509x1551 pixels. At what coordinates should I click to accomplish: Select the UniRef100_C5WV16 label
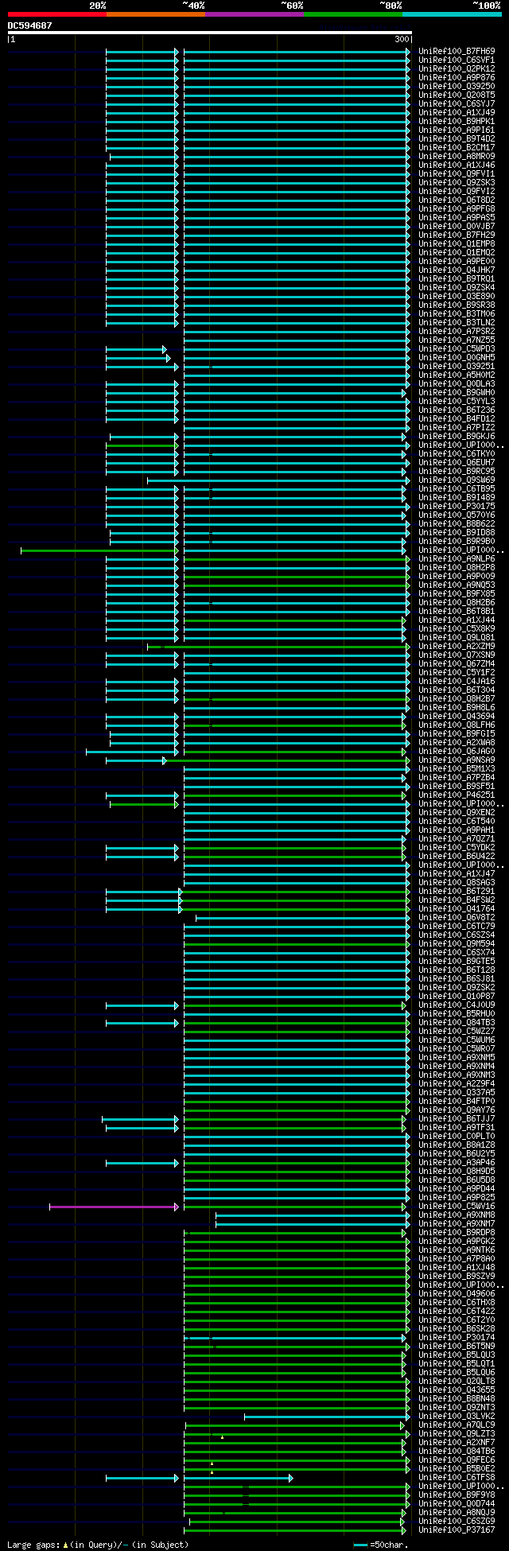[457, 1206]
